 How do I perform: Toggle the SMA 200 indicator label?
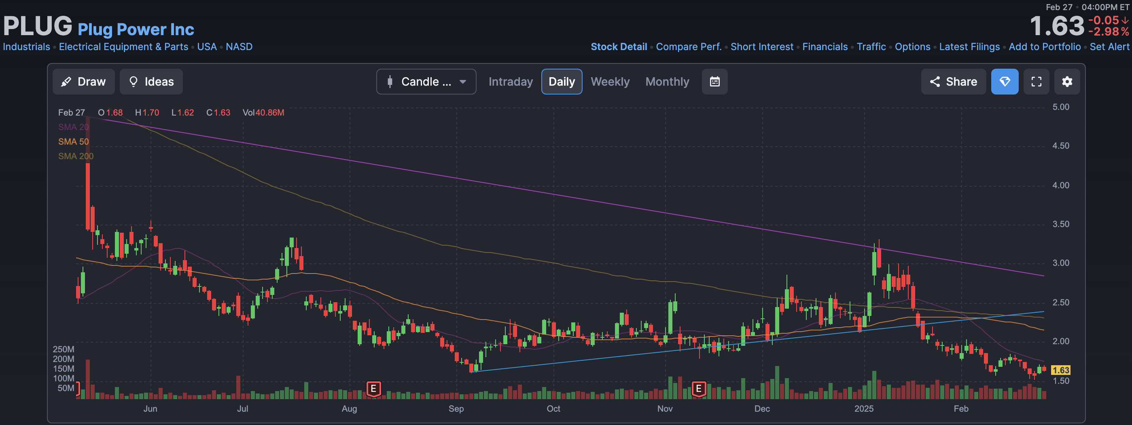76,156
